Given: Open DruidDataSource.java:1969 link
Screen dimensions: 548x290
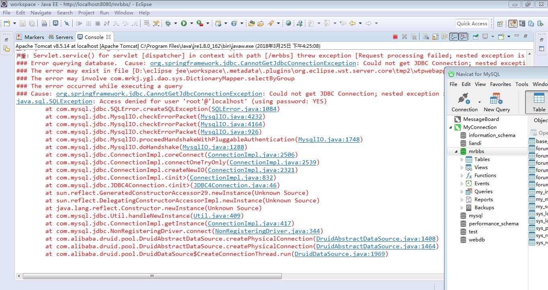Looking at the screenshot, I should tap(340, 254).
